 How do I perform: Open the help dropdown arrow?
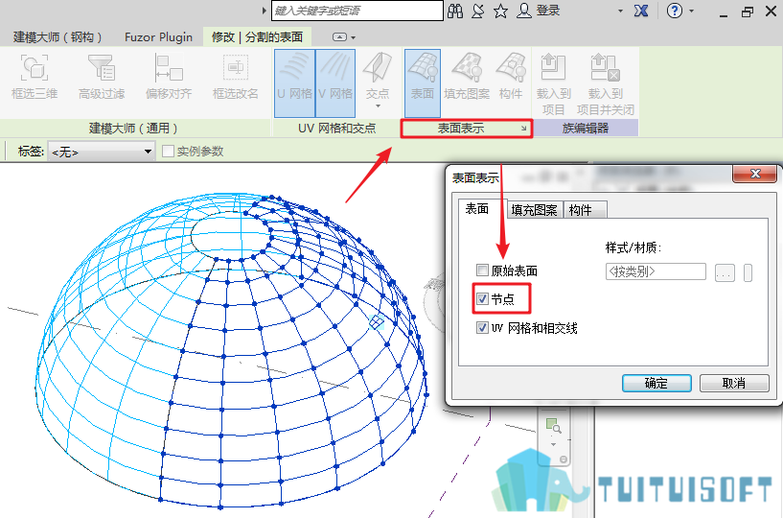692,11
